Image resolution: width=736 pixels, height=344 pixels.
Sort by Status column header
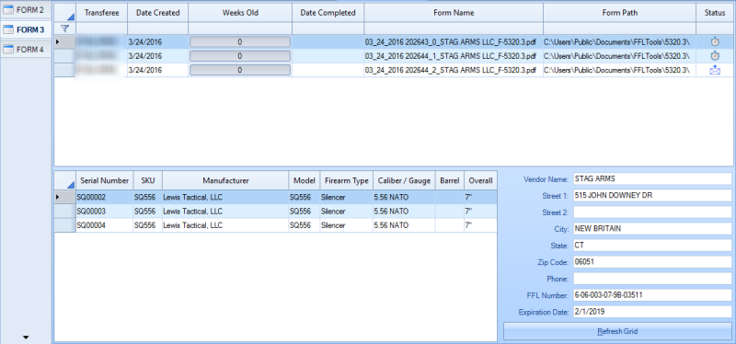point(715,13)
